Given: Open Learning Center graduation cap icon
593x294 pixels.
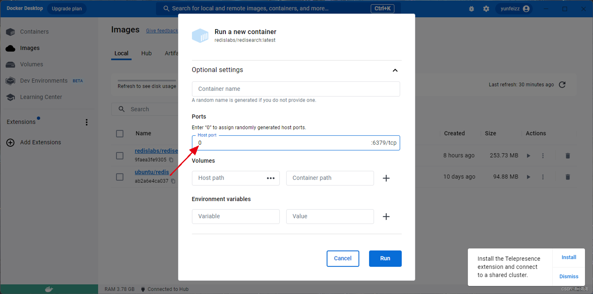Looking at the screenshot, I should tap(10, 97).
